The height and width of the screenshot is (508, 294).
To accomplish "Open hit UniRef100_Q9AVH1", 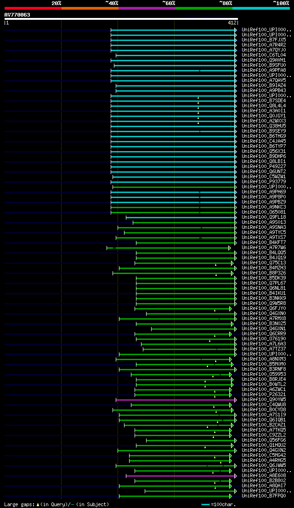I will point(264,60).
